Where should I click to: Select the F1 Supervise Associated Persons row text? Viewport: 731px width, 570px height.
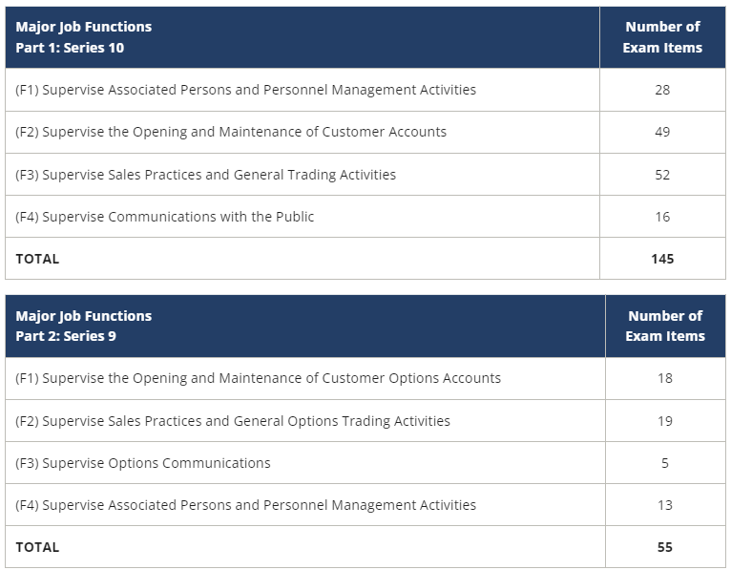245,90
